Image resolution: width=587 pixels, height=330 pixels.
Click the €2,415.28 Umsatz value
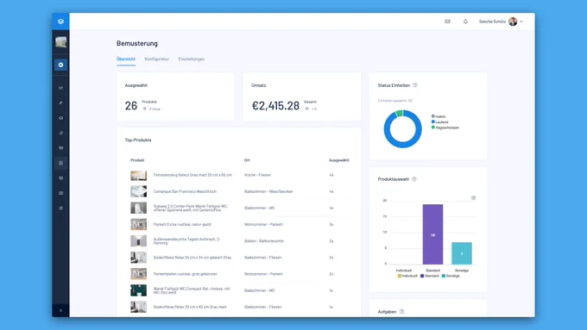(x=275, y=106)
